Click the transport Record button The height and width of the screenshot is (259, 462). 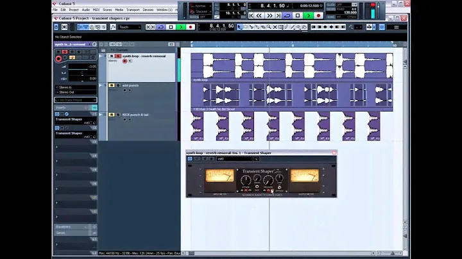click(318, 15)
